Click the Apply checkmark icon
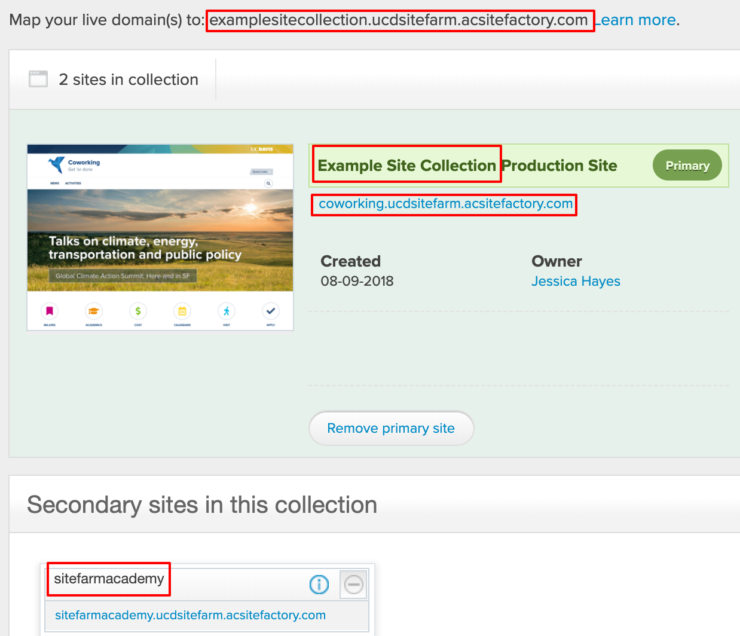The width and height of the screenshot is (740, 636). point(271,311)
